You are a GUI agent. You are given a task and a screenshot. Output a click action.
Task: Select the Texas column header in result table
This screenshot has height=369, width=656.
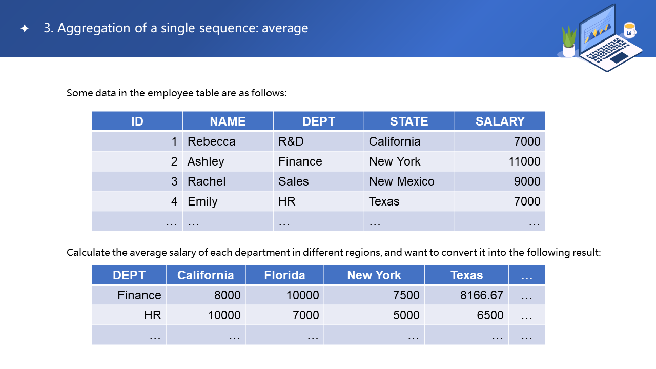tap(466, 275)
